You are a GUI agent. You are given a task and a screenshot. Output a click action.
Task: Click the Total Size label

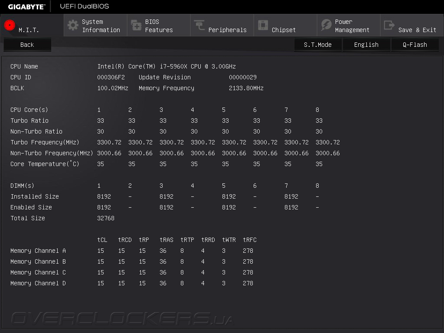pyautogui.click(x=28, y=219)
